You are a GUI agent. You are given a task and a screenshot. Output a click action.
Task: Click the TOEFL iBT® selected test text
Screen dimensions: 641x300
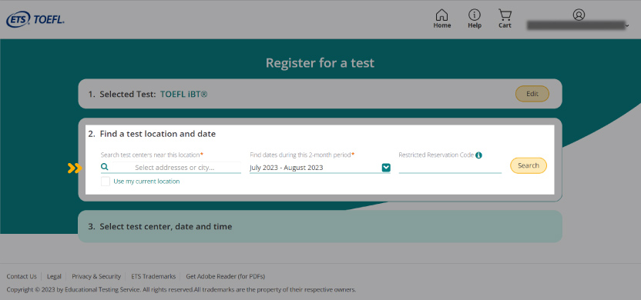(x=183, y=95)
